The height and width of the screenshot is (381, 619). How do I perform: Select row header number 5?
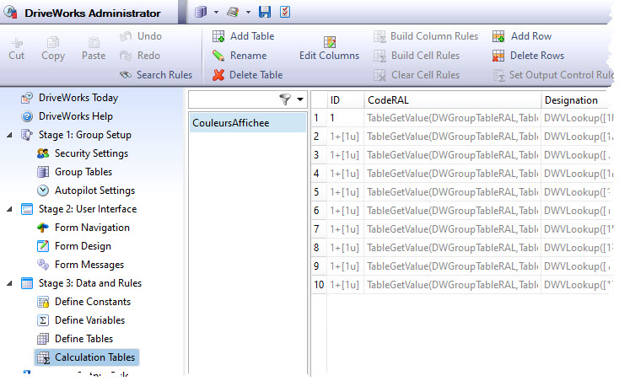[x=319, y=192]
